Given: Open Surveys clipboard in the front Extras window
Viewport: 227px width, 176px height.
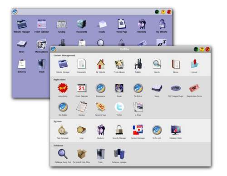Looking at the screenshot, I should pyautogui.click(x=82, y=107).
